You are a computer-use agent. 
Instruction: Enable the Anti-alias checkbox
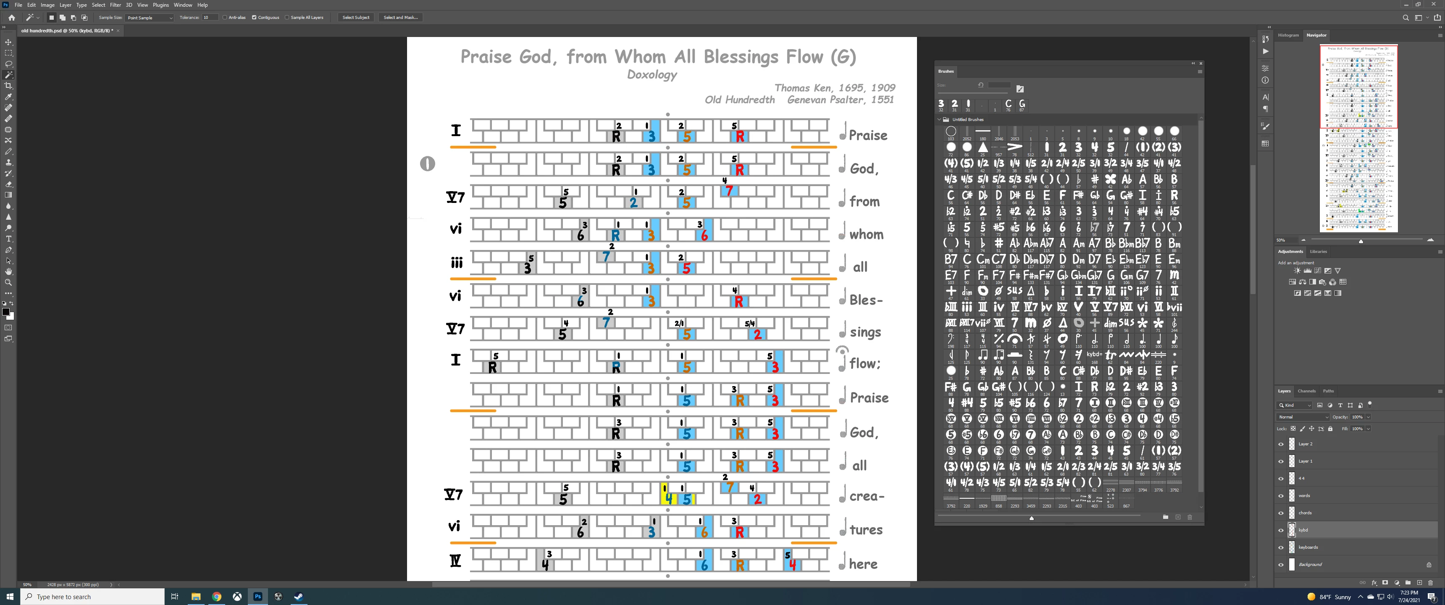[x=225, y=17]
